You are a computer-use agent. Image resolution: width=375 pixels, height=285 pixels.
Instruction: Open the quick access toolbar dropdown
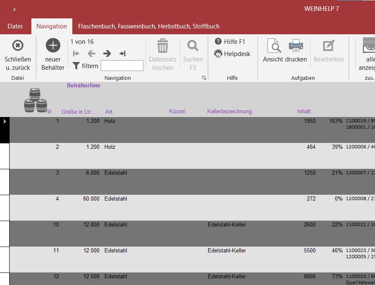(15, 9)
